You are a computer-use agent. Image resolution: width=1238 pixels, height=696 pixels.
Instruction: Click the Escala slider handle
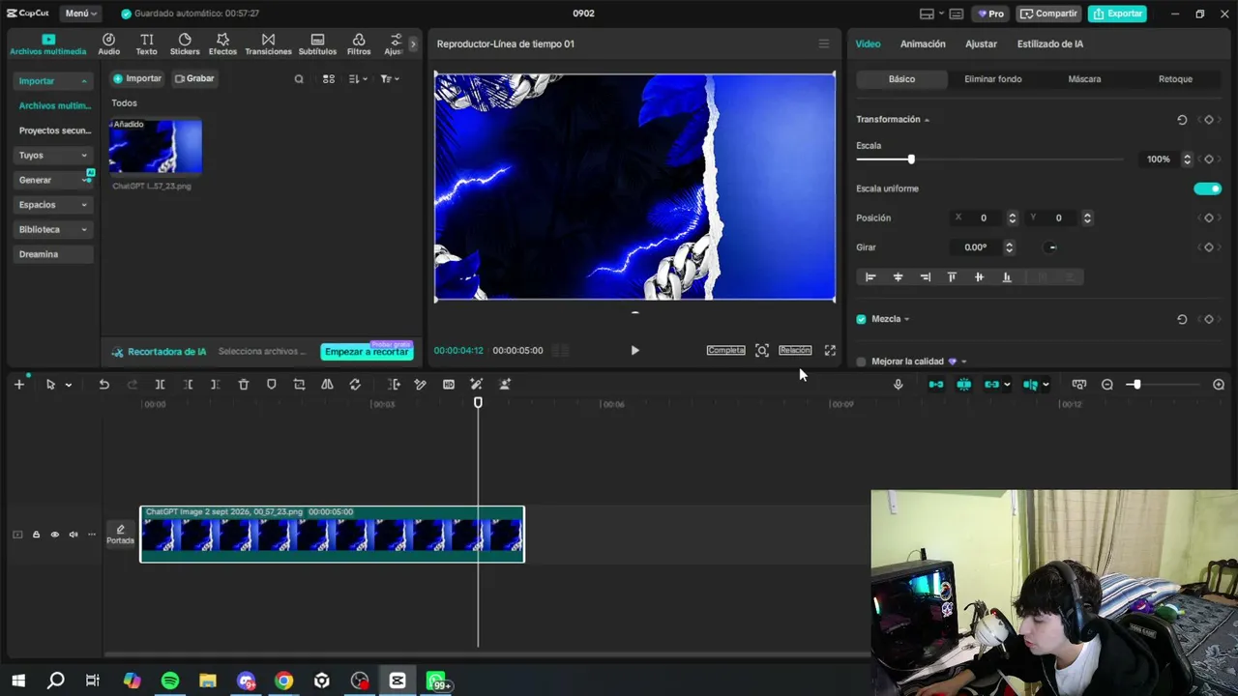(x=911, y=159)
